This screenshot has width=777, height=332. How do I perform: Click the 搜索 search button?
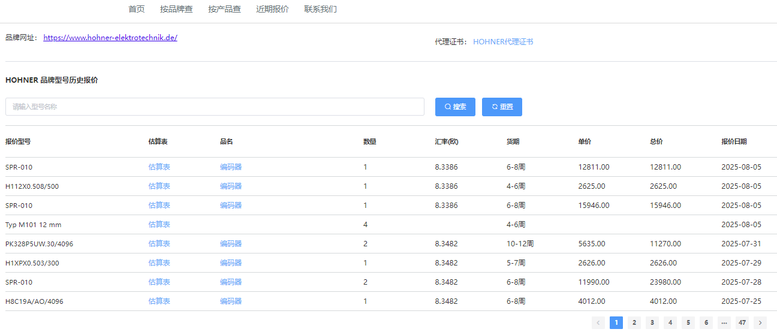click(455, 107)
